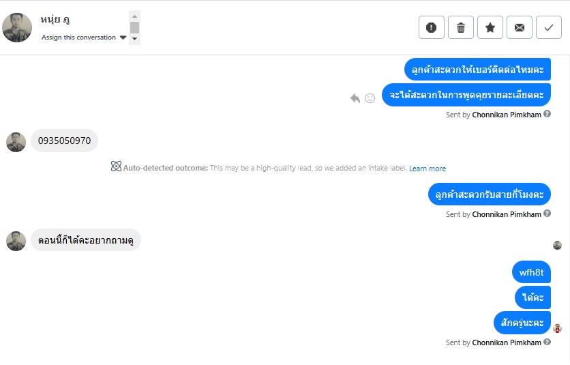Image resolution: width=570 pixels, height=365 pixels.
Task: Click help icon under the last sent message
Action: tap(547, 342)
